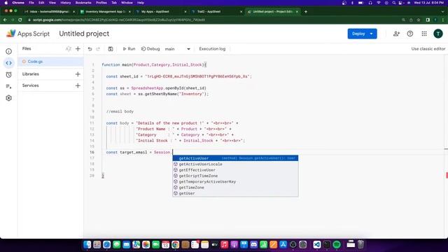The image size is (448, 252).
Task: Choose getActiveUserLocale from autocomplete
Action: coord(235,164)
